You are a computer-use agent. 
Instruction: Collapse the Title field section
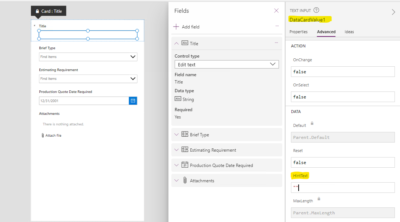point(177,43)
